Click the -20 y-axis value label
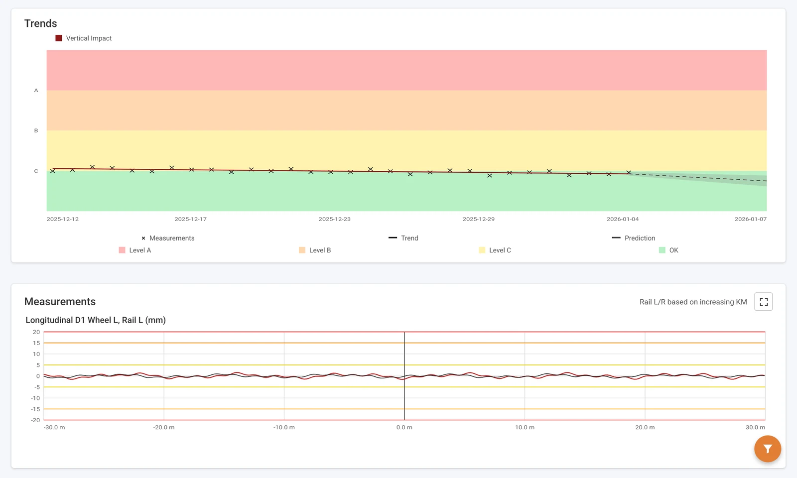Screen dimensions: 797x478 (35, 420)
